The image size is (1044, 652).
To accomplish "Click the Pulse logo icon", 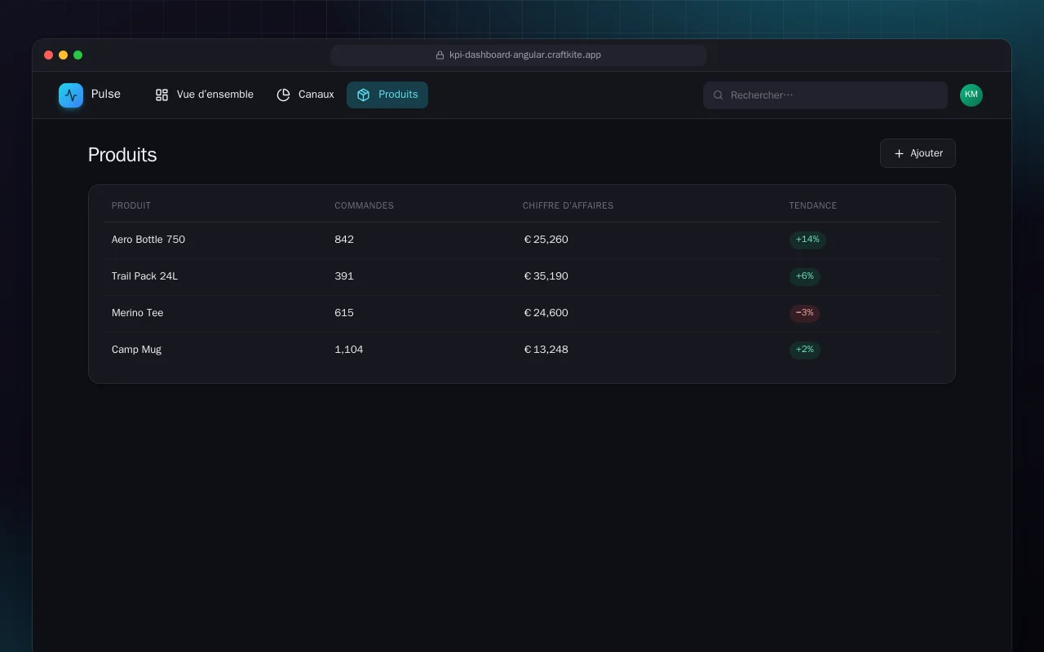I will pyautogui.click(x=71, y=95).
